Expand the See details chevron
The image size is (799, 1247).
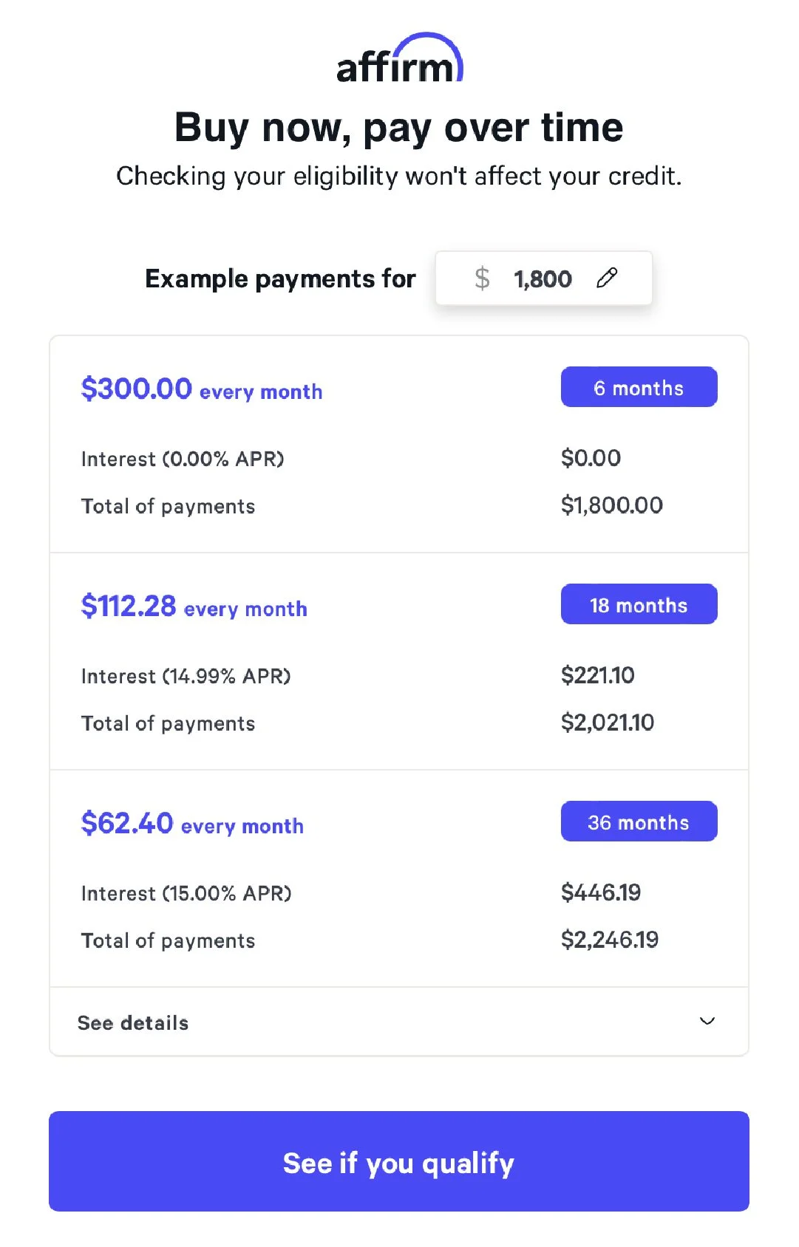pos(707,1021)
